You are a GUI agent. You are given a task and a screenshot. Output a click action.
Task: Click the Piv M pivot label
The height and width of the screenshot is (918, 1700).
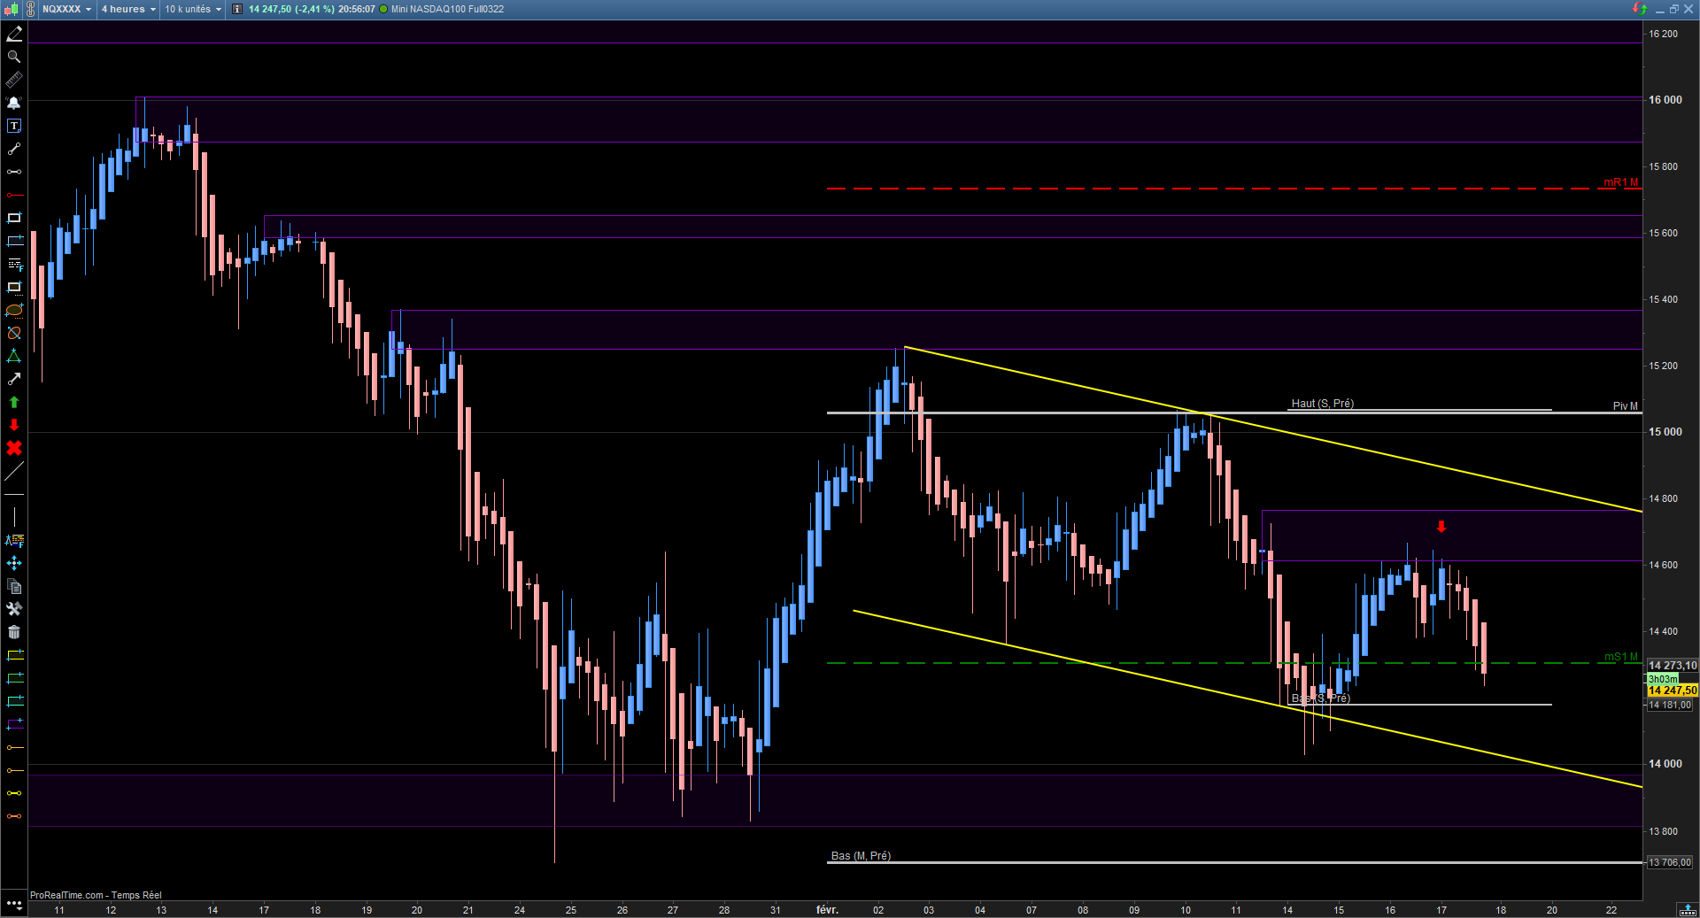point(1626,406)
